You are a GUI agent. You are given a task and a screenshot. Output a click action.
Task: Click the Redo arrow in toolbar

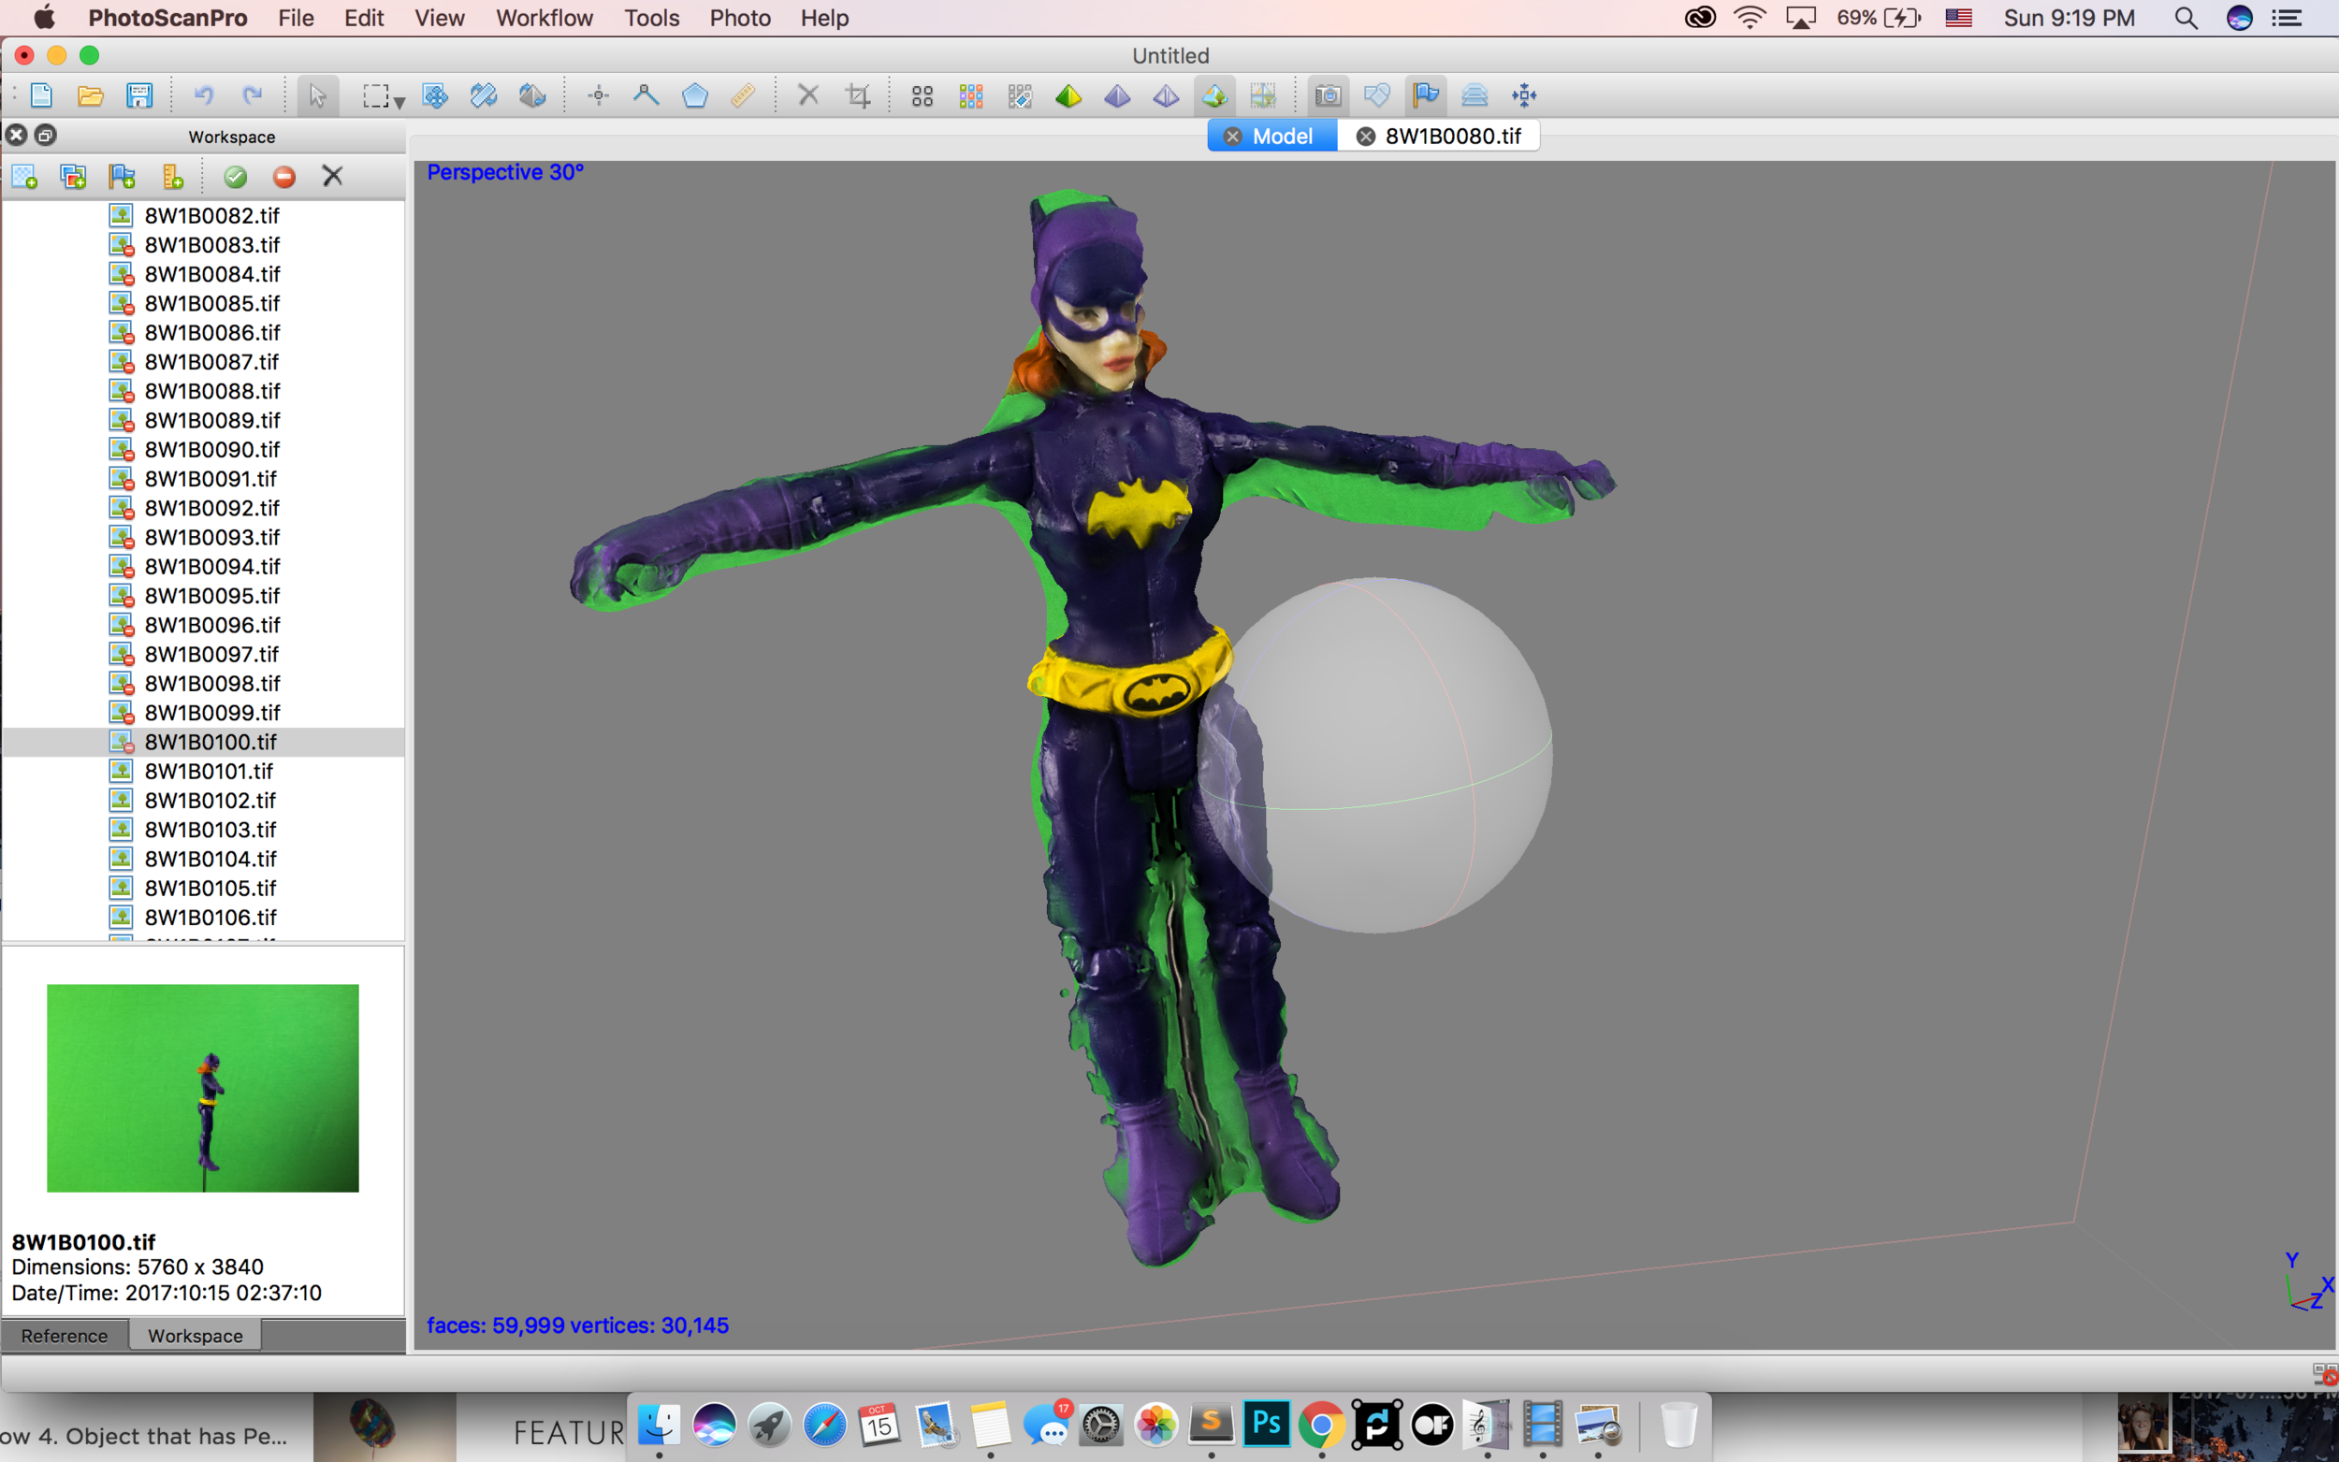coord(252,94)
